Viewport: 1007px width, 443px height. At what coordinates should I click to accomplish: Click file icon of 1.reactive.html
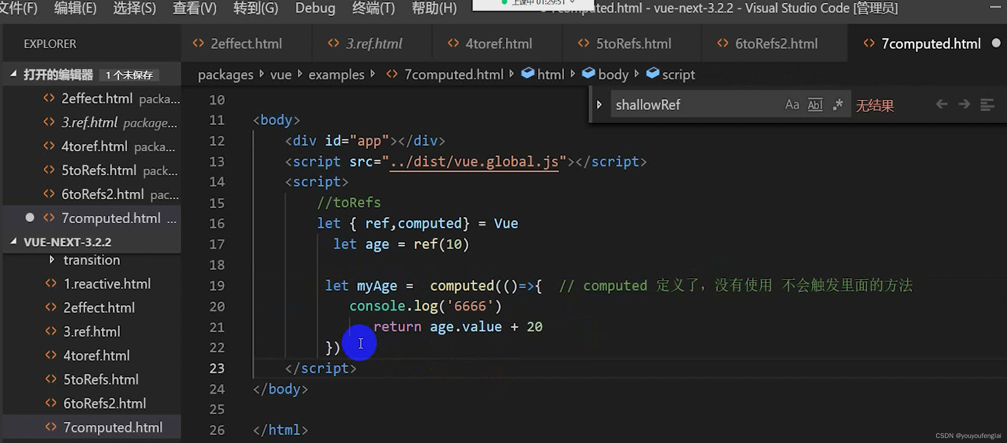click(51, 283)
